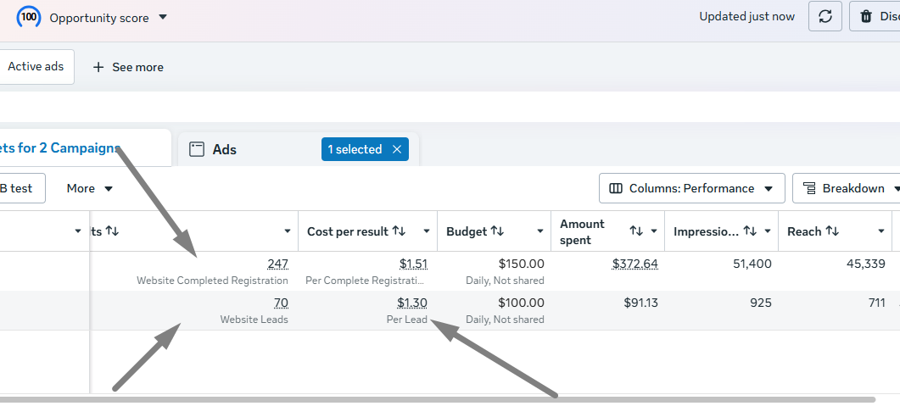Image resolution: width=900 pixels, height=406 pixels.
Task: Click the refresh data icon button
Action: pyautogui.click(x=825, y=17)
